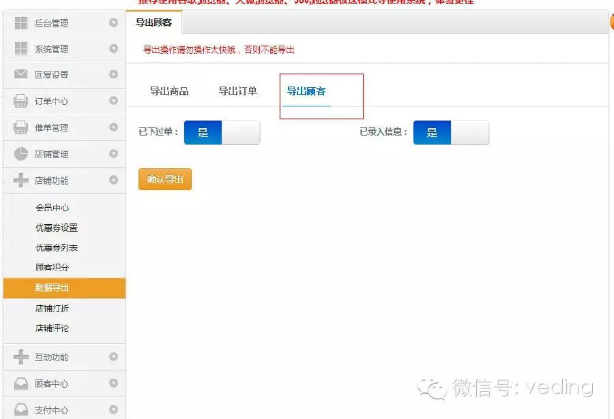The height and width of the screenshot is (419, 614).
Task: Expand the 支付中心 section arrow
Action: click(x=113, y=409)
